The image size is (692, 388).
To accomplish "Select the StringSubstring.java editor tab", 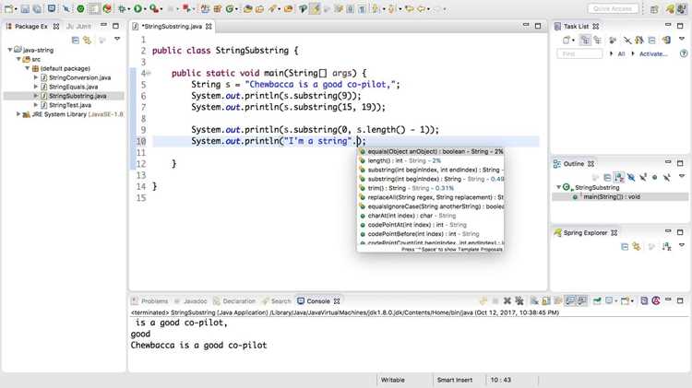I will pos(173,27).
